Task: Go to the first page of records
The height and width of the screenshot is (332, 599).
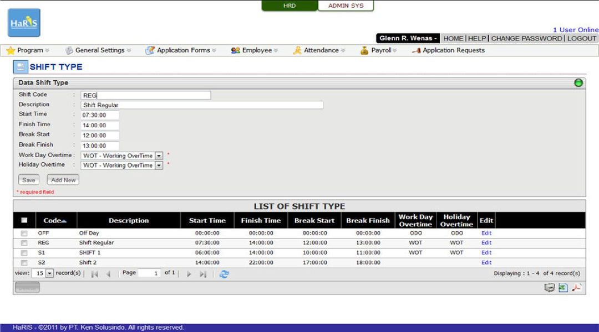Action: pos(95,274)
